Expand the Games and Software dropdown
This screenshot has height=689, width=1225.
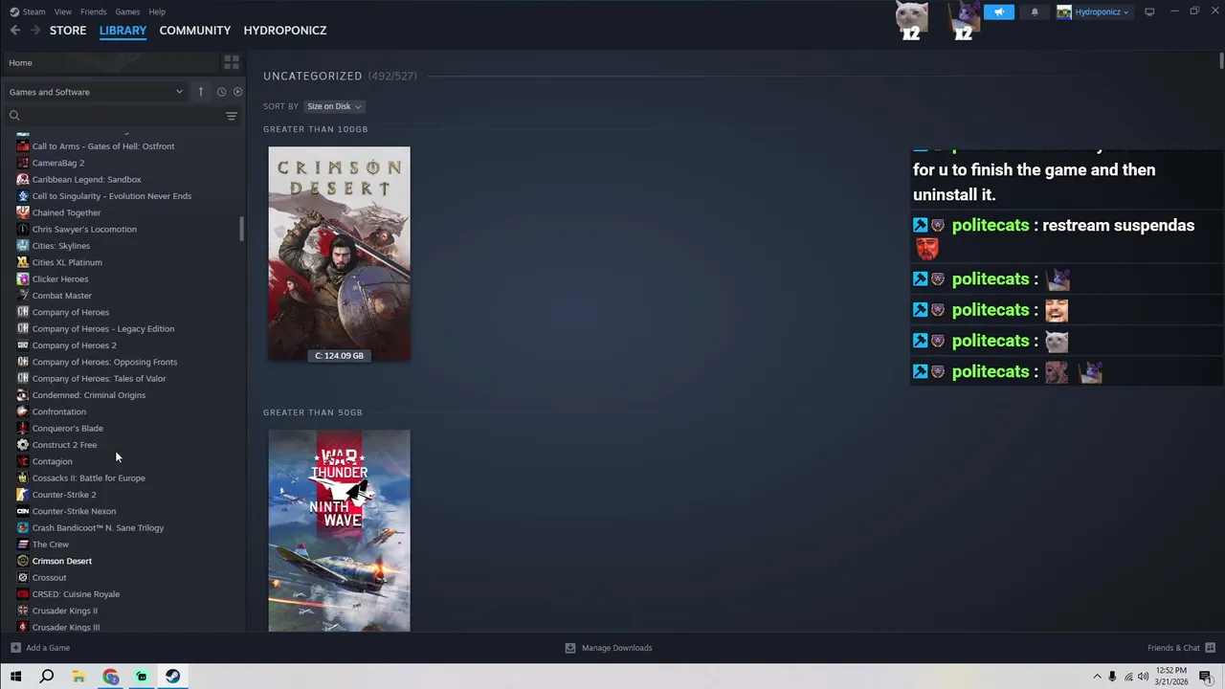(x=96, y=92)
